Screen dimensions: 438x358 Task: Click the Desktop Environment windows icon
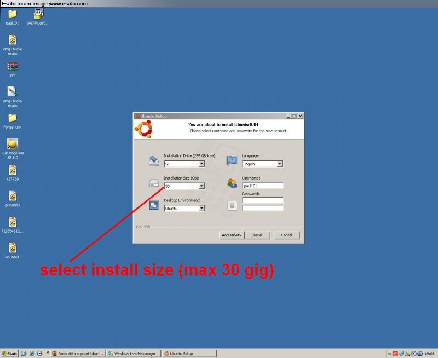click(154, 205)
